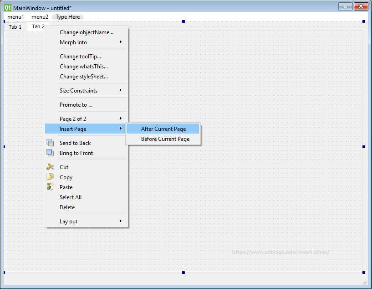Expand the Morph into submenu arrow

click(x=121, y=42)
